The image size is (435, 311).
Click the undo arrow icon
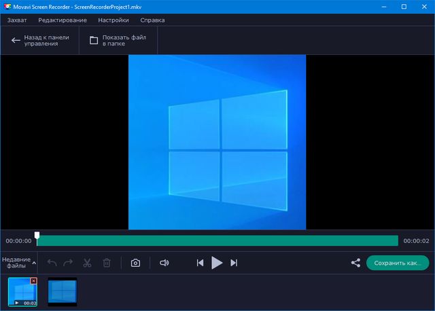(52, 263)
